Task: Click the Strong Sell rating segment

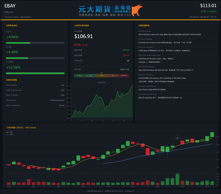Action: click(124, 76)
